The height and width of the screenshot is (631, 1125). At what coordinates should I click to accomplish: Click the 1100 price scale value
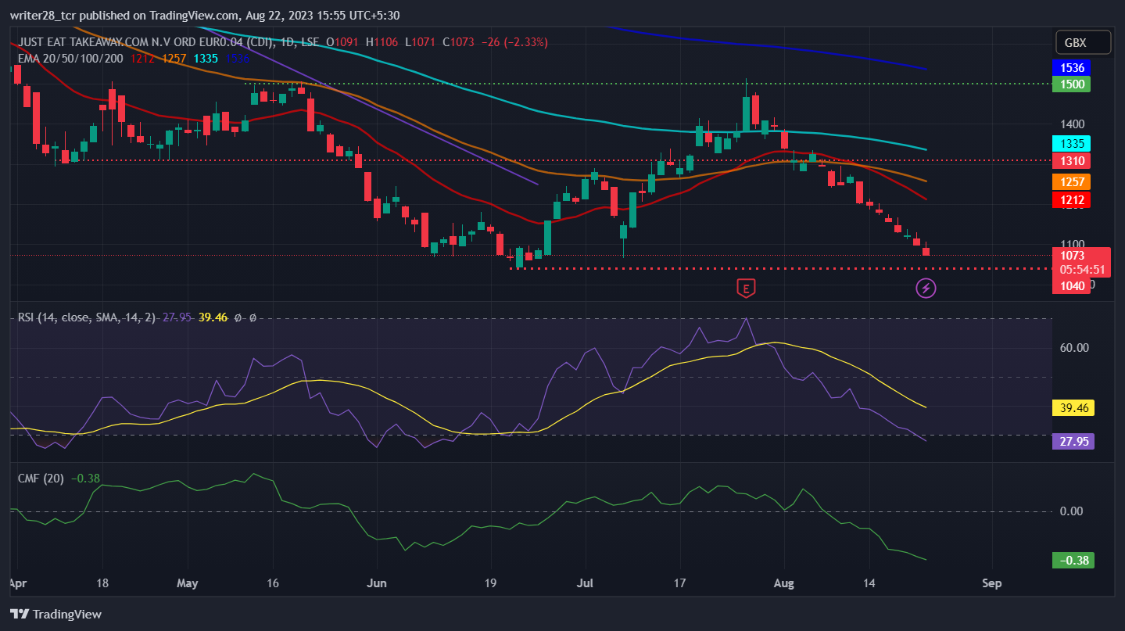(1073, 243)
